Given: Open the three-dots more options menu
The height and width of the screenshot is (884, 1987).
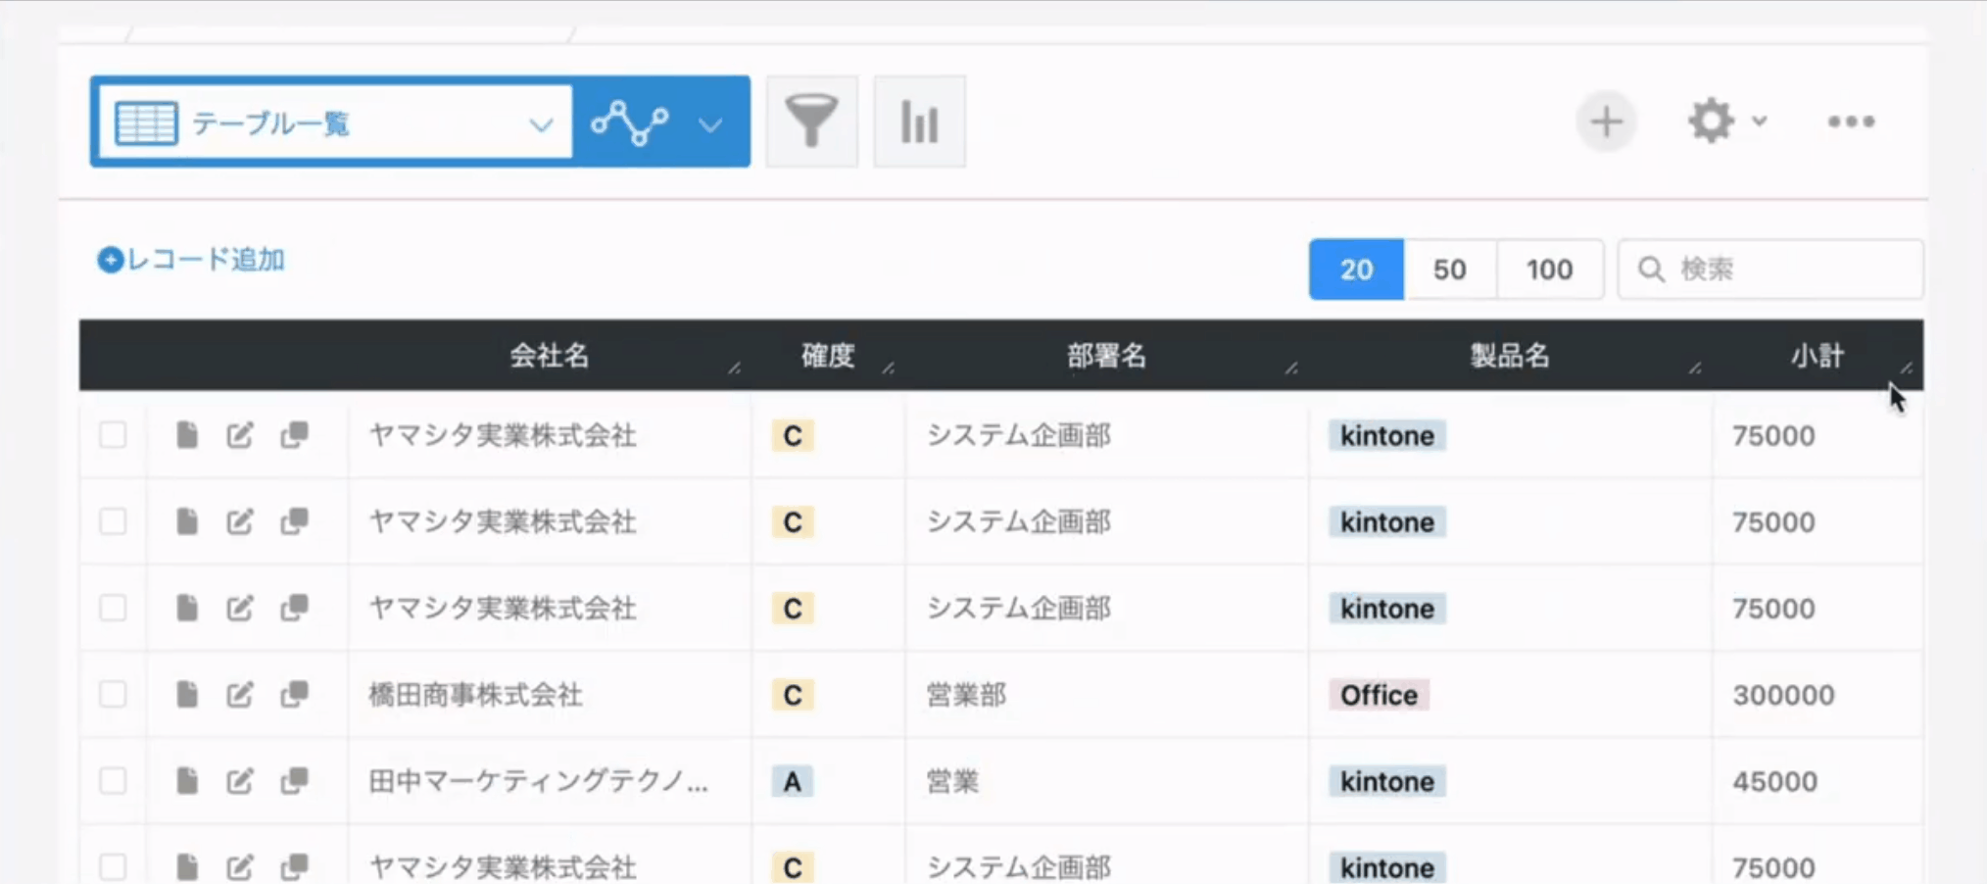Looking at the screenshot, I should coord(1851,122).
